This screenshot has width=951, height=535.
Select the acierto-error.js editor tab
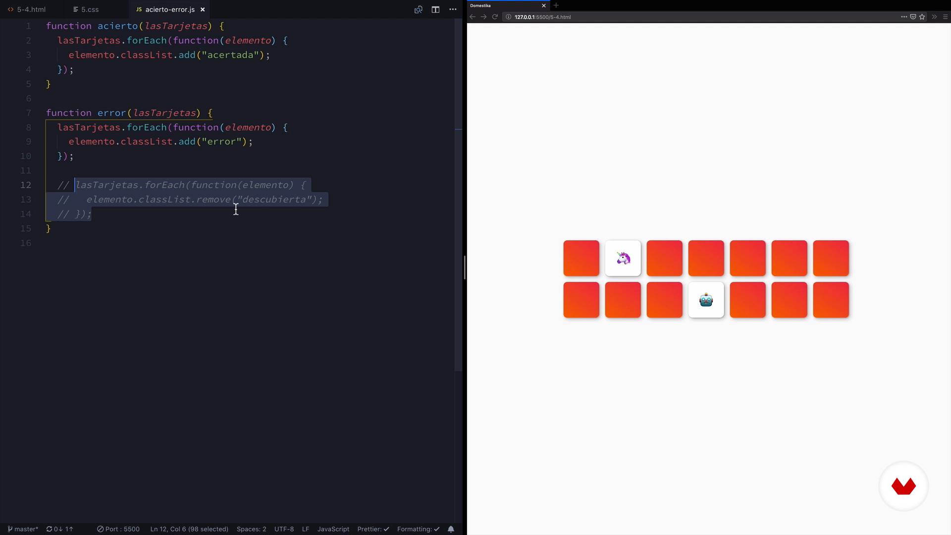[x=169, y=9]
